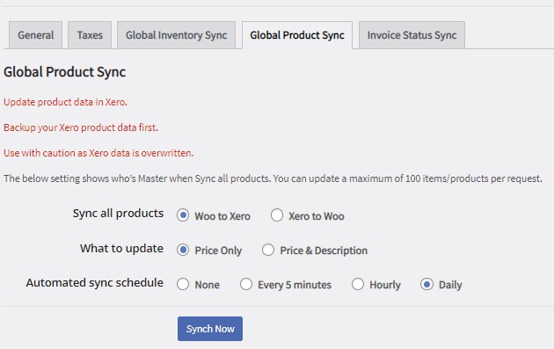This screenshot has height=349, width=554.
Task: Choose Price & Description radio option
Action: pos(268,250)
